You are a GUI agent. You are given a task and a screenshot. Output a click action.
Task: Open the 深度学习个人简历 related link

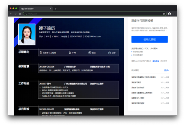coord(138,98)
